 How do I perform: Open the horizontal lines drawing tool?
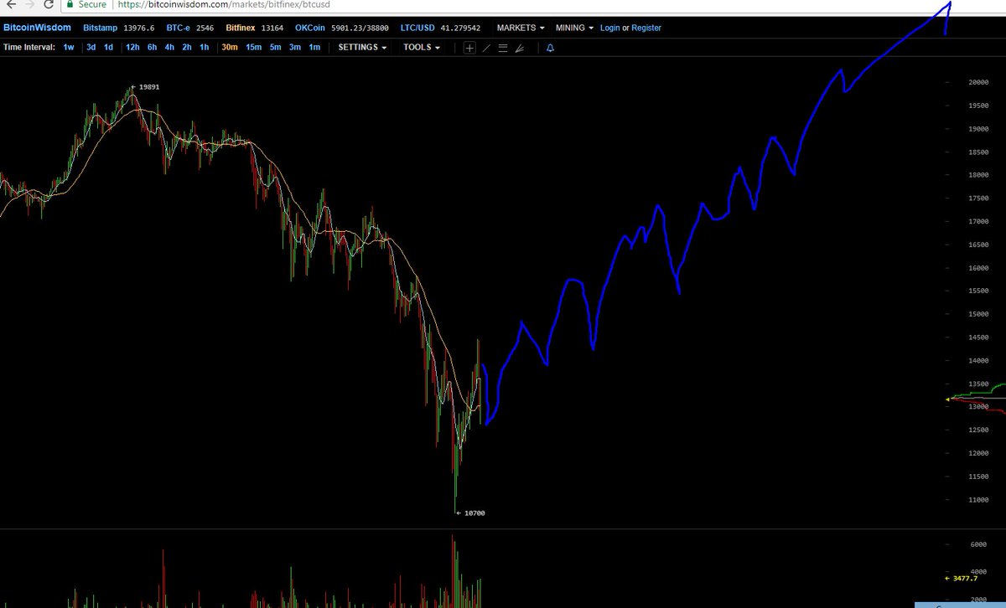pos(503,48)
